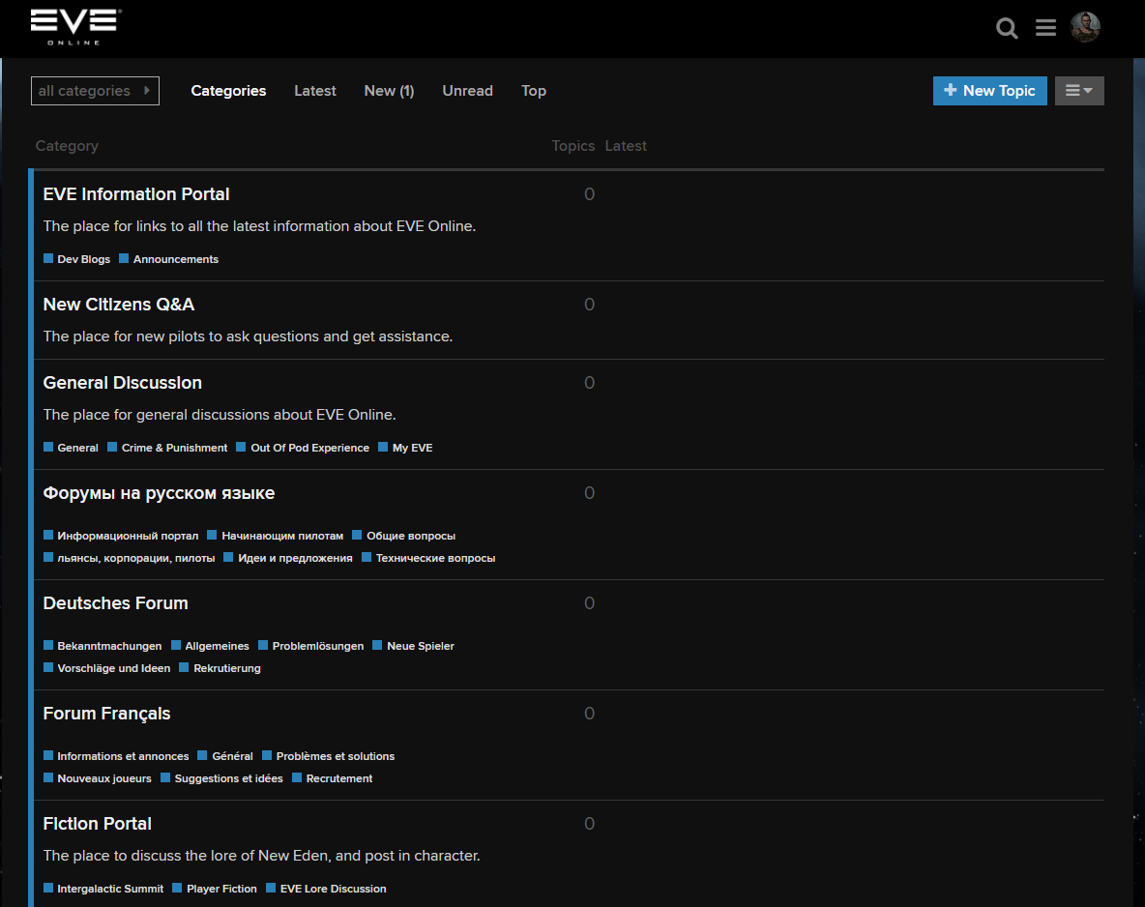This screenshot has height=907, width=1145.
Task: Open the list options dropdown beside New Topic
Action: 1079,91
